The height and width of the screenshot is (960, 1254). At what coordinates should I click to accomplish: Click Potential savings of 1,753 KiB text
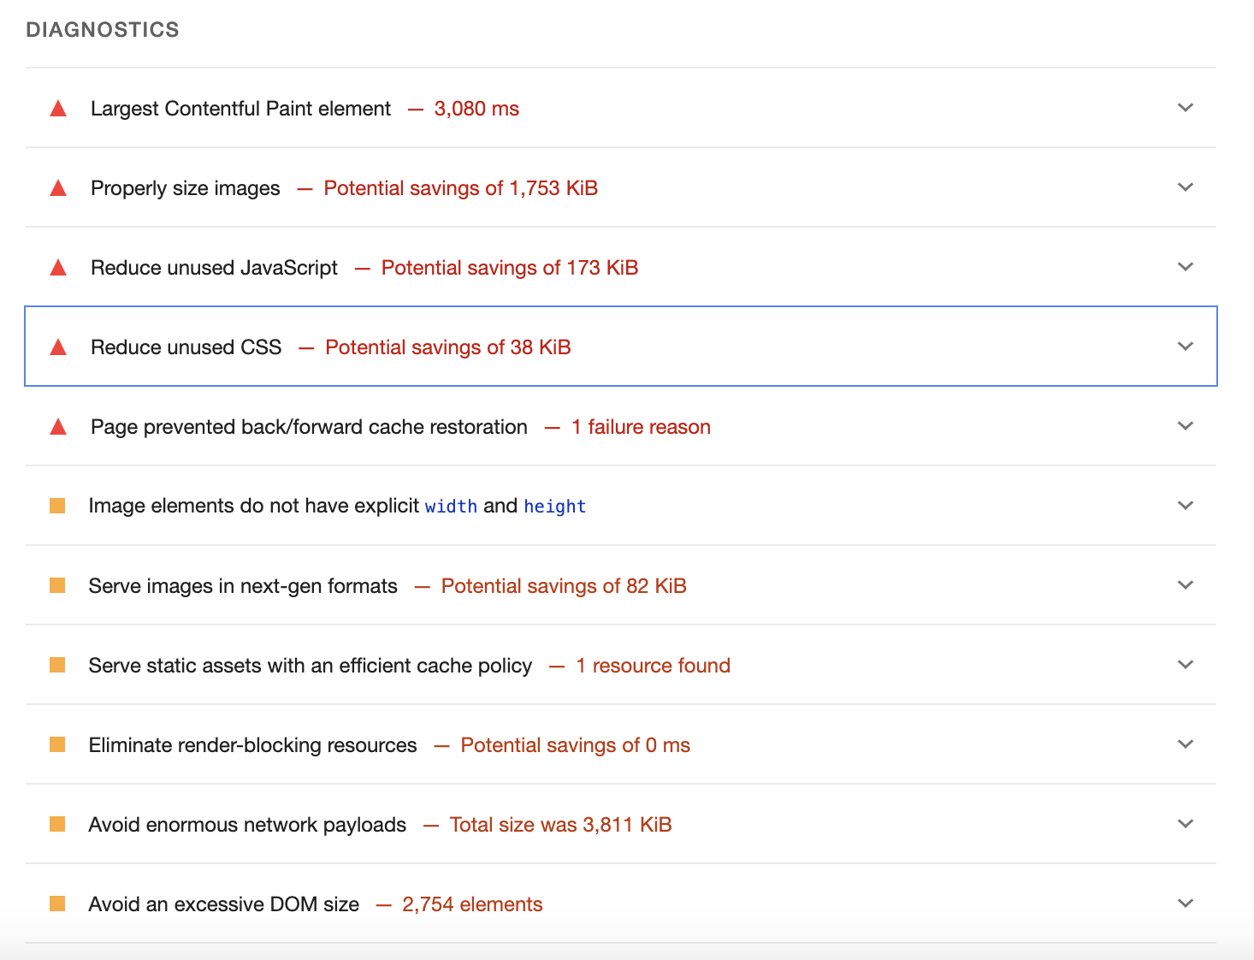[x=460, y=188]
